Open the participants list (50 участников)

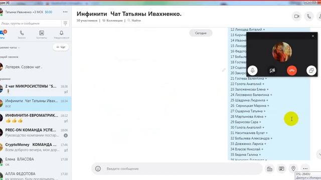[87, 20]
